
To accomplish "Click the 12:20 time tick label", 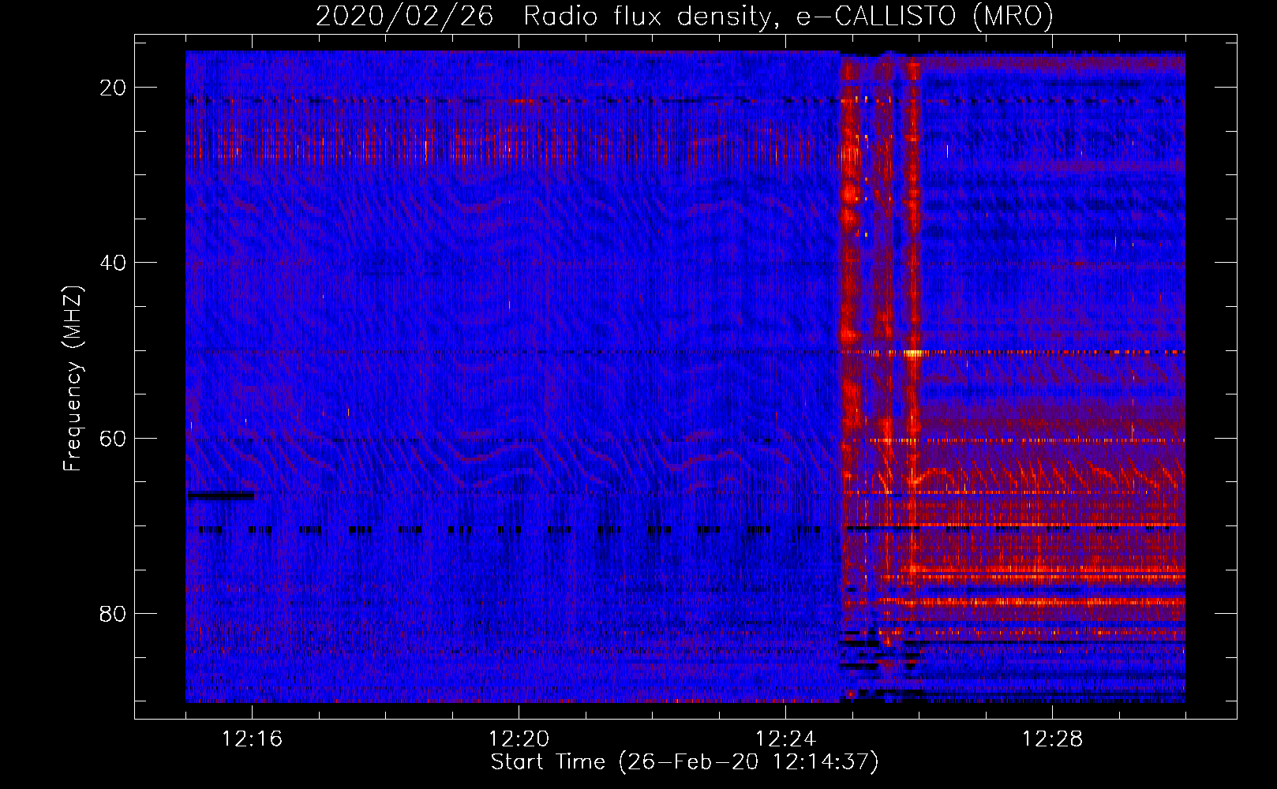I will (519, 739).
